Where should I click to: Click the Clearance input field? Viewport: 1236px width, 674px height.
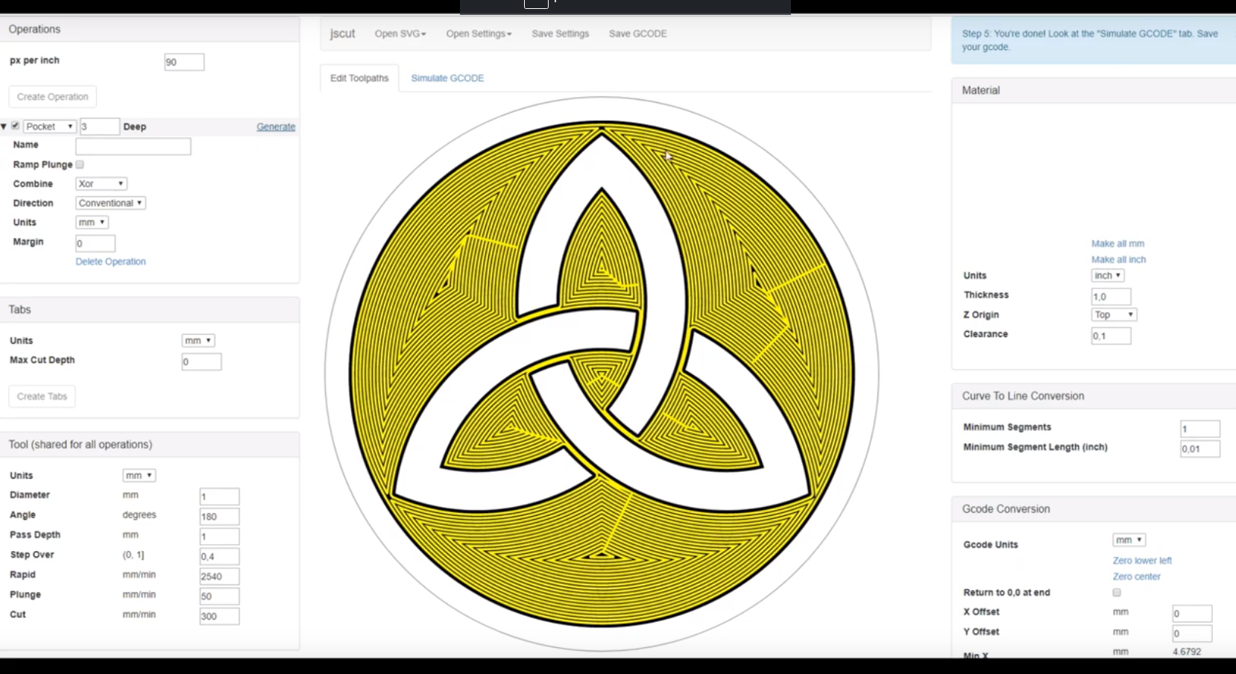tap(1111, 336)
